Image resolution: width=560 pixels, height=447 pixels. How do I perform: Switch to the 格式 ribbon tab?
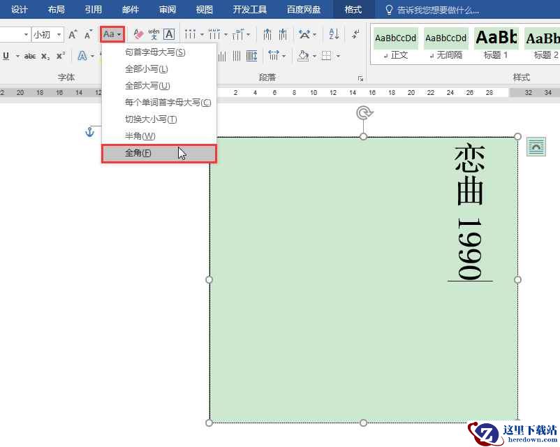353,10
